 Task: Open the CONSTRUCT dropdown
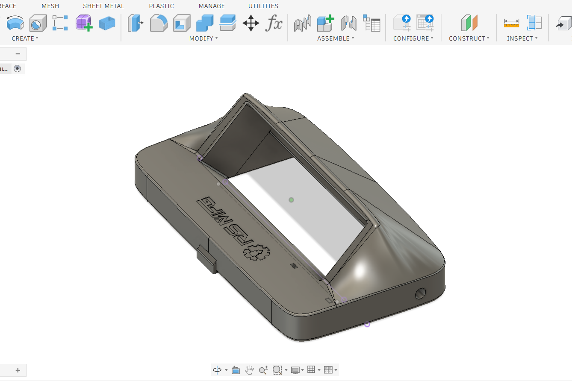(469, 38)
